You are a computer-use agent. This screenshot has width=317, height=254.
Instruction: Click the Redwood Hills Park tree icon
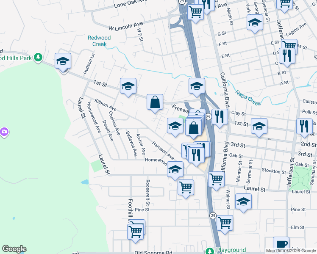(38, 57)
